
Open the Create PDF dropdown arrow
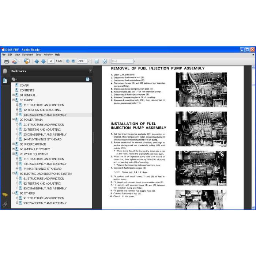tap(19, 61)
